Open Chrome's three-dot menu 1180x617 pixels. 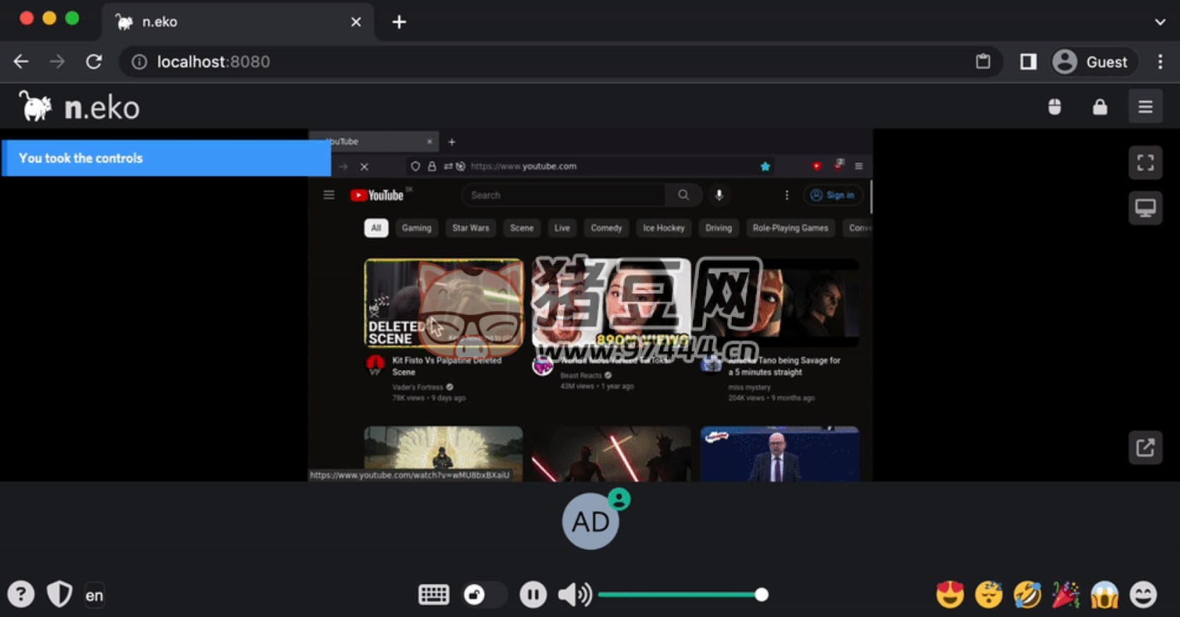pos(1160,62)
